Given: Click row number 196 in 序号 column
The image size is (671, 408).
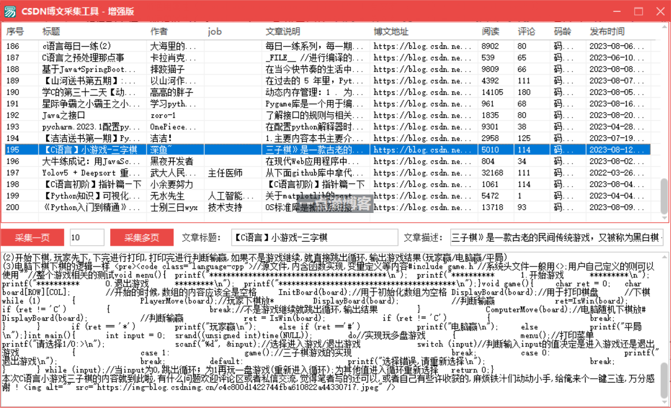Looking at the screenshot, I should (x=13, y=162).
